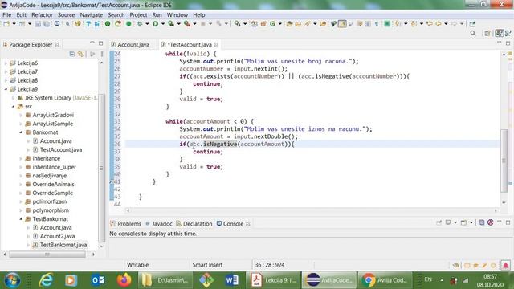Screen dimensions: 514x289
Task: Click the Save All toolbar icon
Action: coord(47,23)
